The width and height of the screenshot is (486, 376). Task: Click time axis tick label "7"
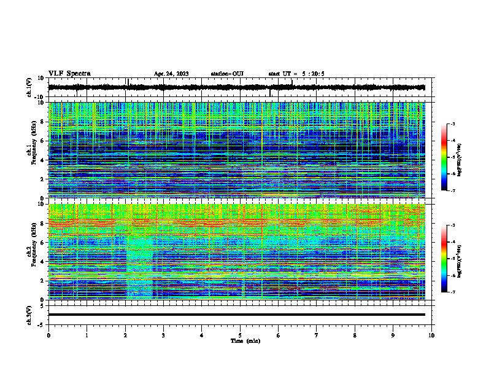(x=317, y=335)
